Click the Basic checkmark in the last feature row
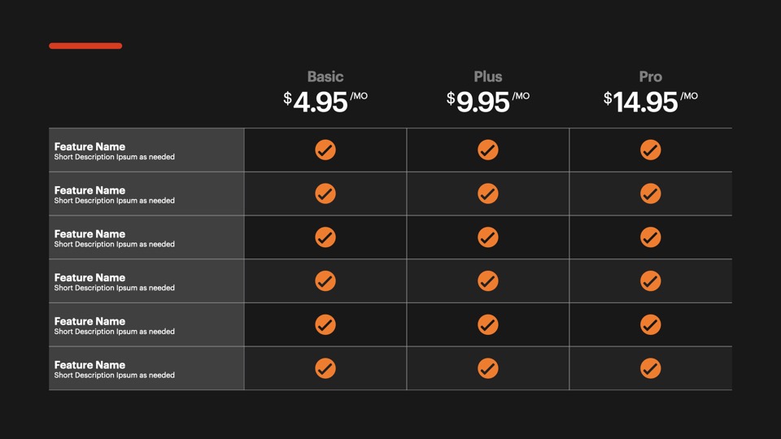Viewport: 781px width, 439px height. (325, 368)
